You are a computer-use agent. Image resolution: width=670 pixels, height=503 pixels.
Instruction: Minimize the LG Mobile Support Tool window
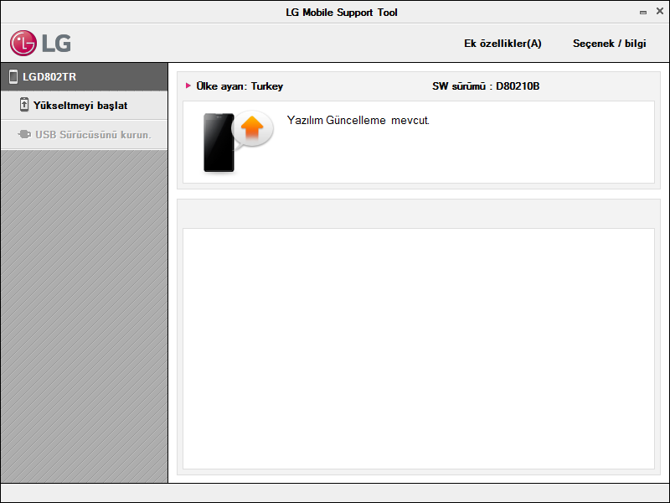(643, 13)
